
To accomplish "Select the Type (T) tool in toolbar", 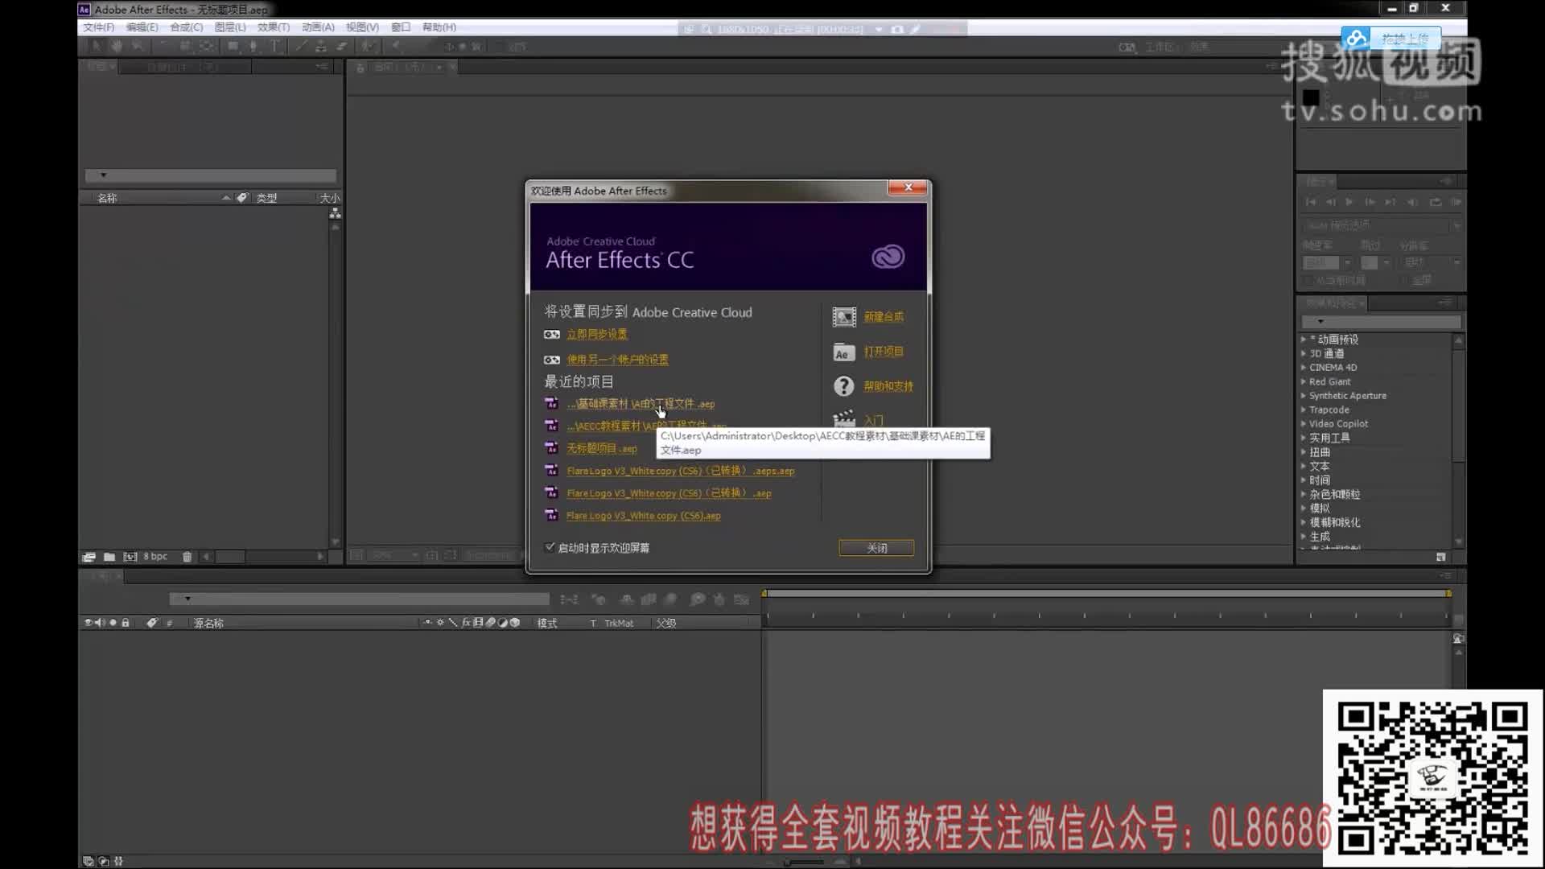I will click(274, 47).
